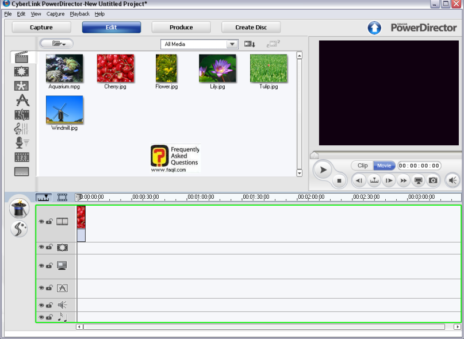Toggle the voice track eye icon
Viewport: 464px width, 339px height.
41,305
